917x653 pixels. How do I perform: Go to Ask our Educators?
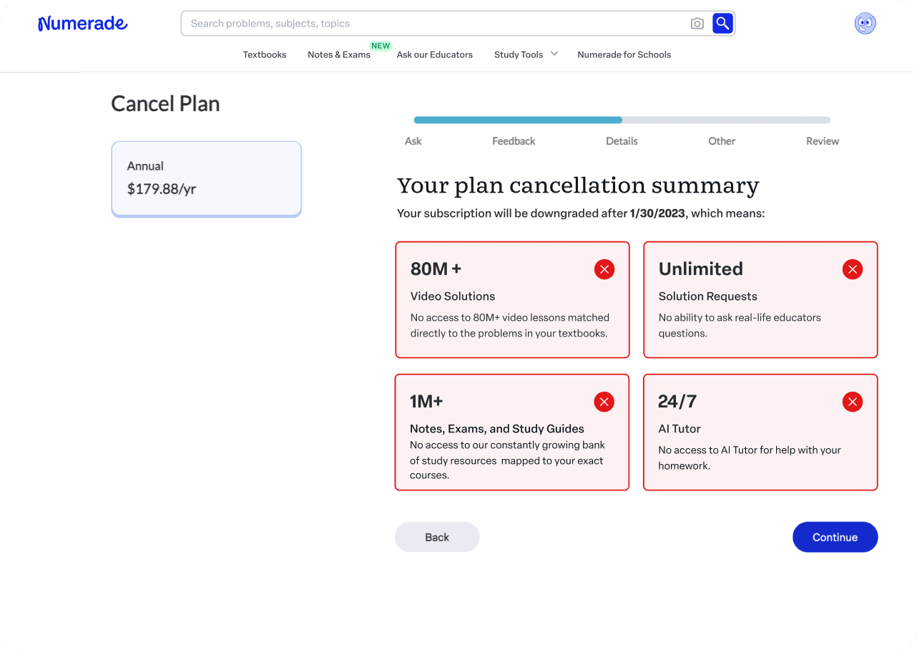(435, 54)
